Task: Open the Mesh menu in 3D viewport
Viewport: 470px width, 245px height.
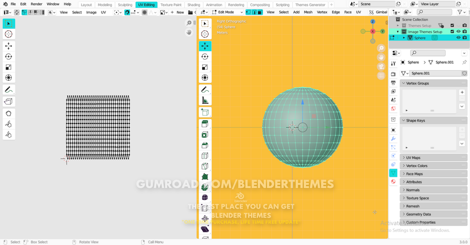Action: [x=308, y=12]
